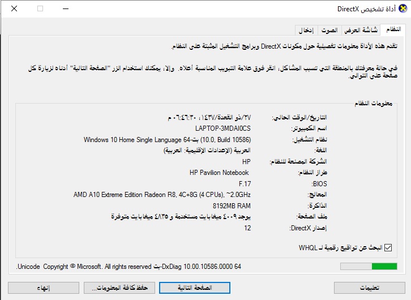
Task: Click the green progress bar
Action: 369,267
